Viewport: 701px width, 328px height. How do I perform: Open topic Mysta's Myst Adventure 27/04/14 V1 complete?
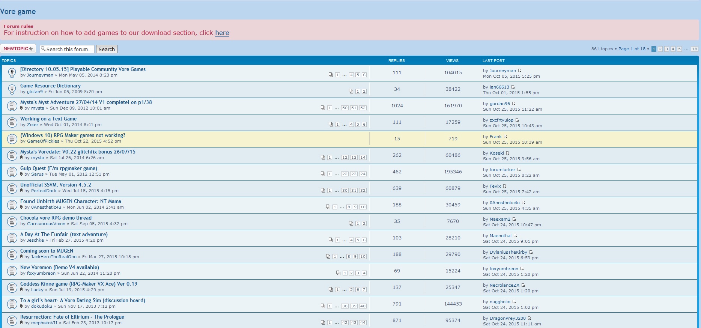(x=86, y=102)
